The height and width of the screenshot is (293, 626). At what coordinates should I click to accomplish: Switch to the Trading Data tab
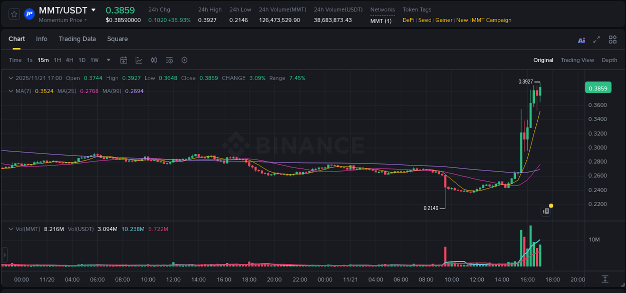[x=77, y=38]
